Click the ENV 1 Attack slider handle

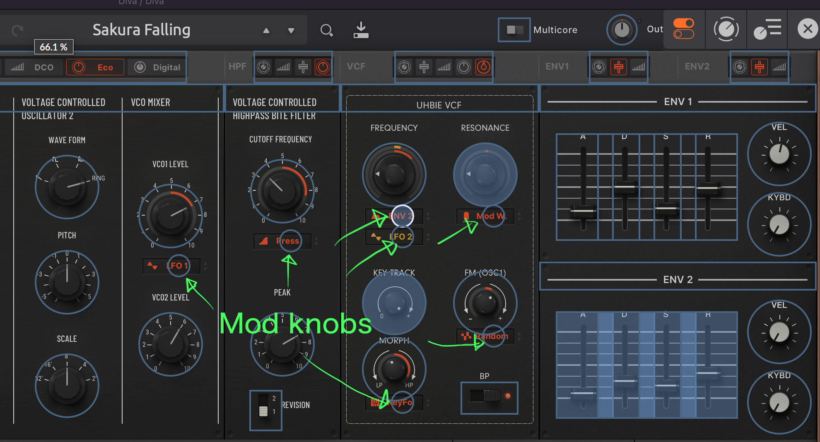(x=583, y=211)
